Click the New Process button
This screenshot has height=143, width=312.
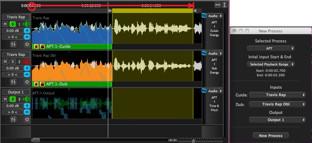[x=271, y=135]
